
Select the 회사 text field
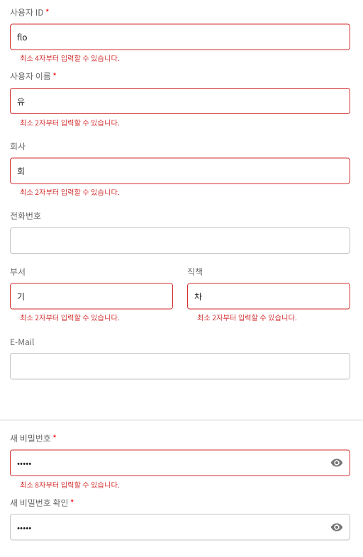click(x=180, y=171)
